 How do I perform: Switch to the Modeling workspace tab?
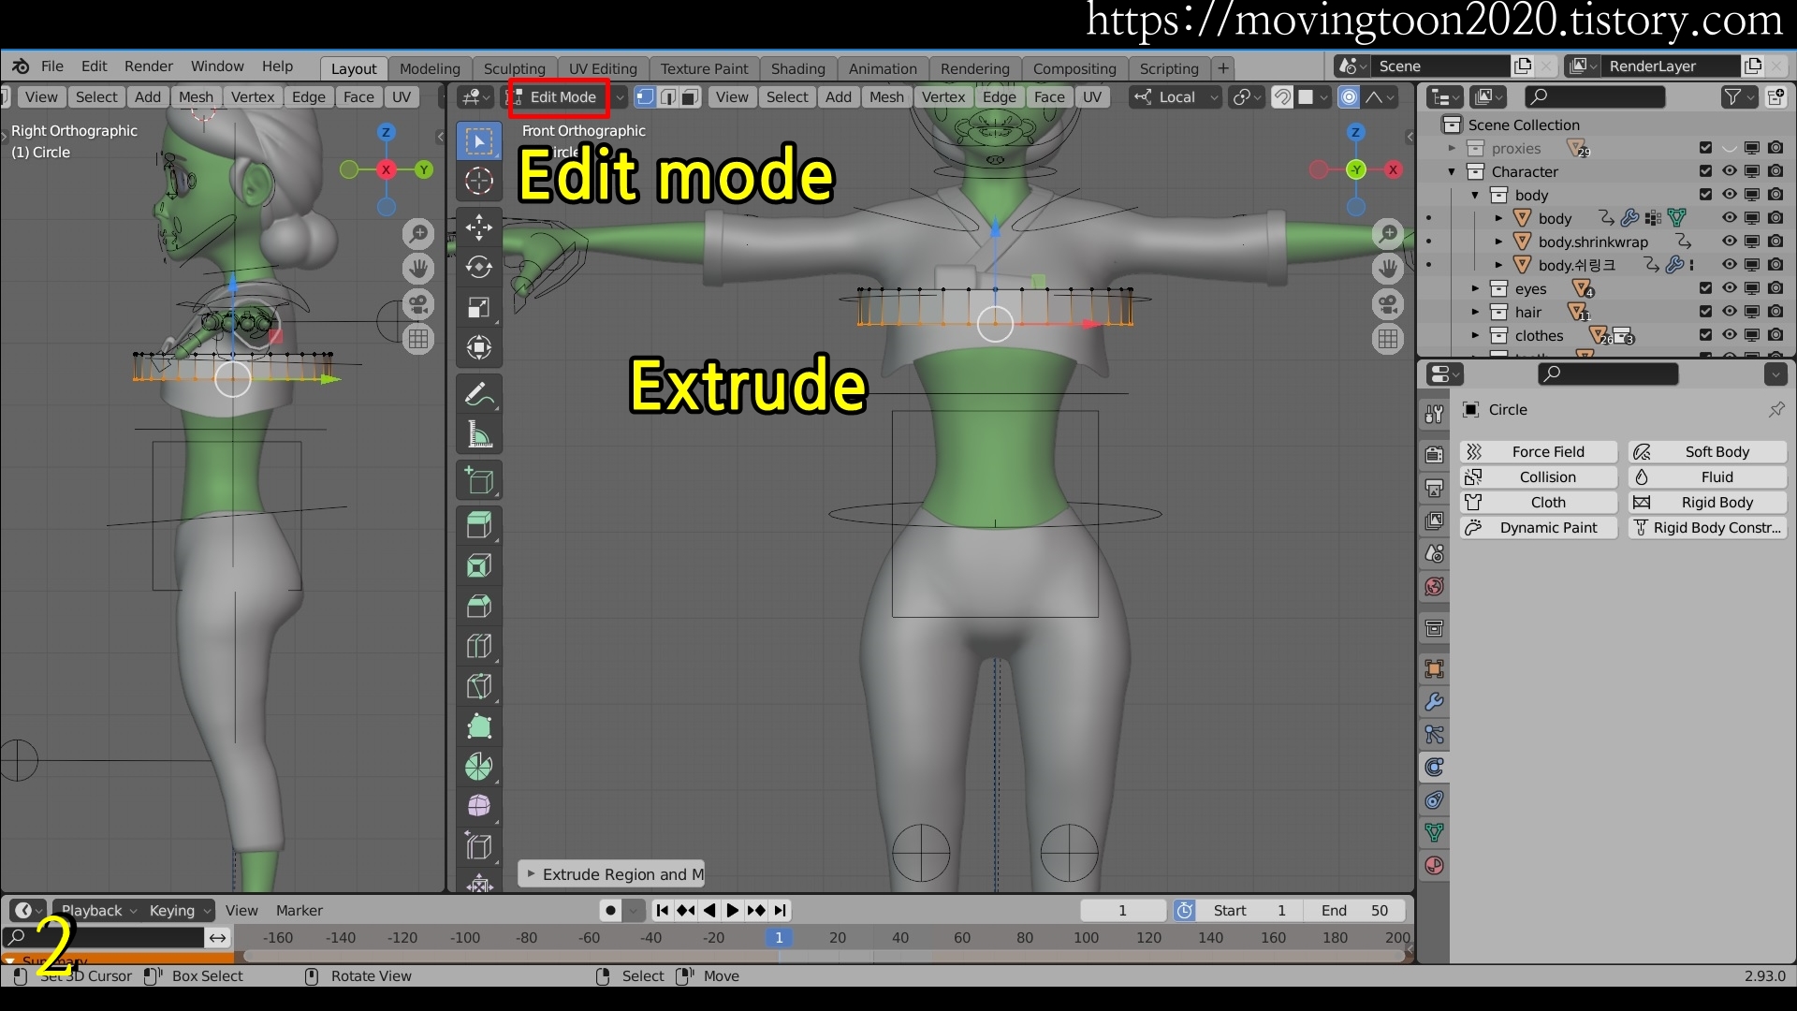pos(430,68)
